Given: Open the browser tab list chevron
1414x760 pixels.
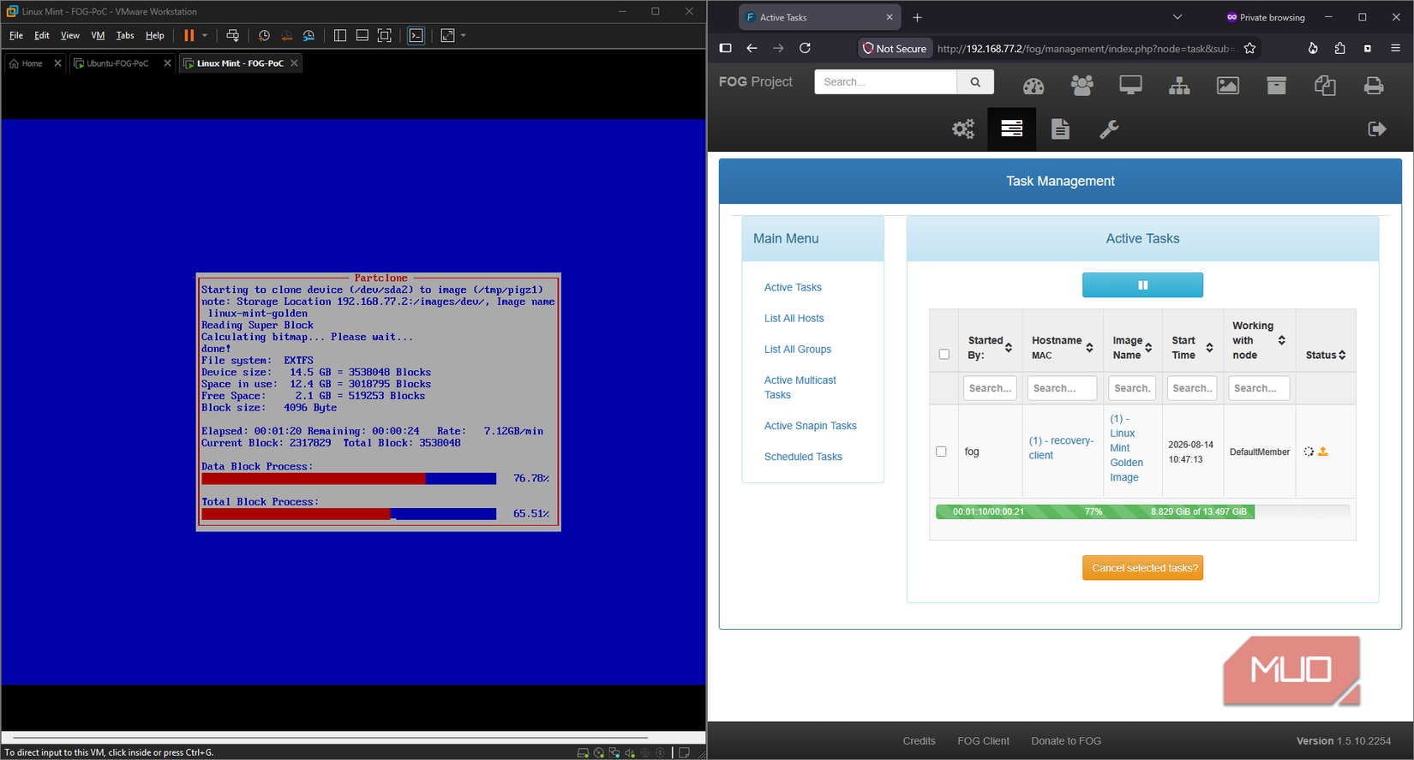Looking at the screenshot, I should pos(1177,17).
